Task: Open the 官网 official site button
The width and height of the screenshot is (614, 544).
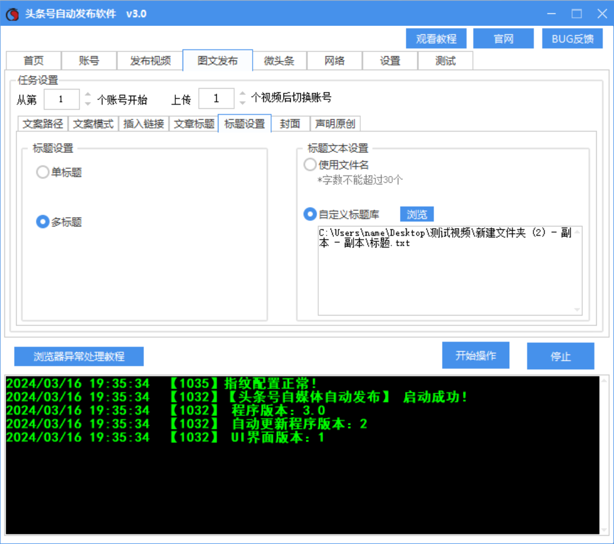Action: click(503, 39)
